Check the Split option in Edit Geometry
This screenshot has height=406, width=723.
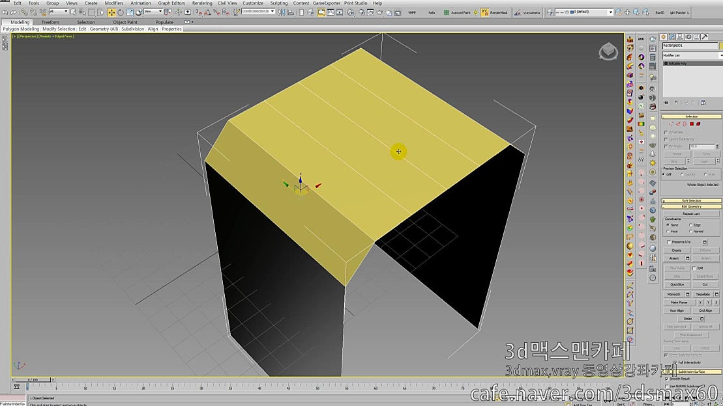pyautogui.click(x=695, y=268)
